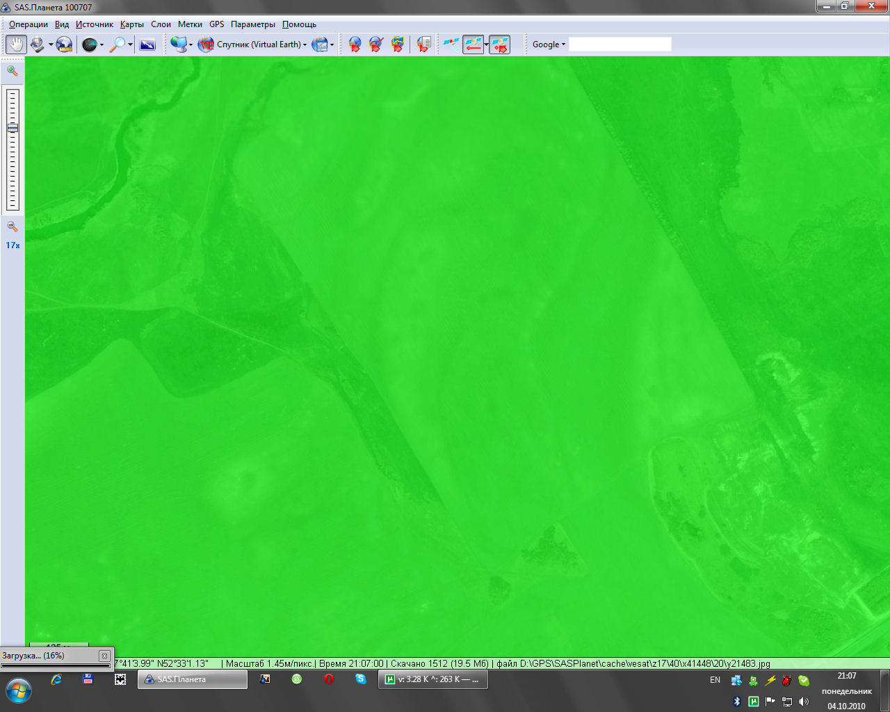This screenshot has width=890, height=712.
Task: Click the SAS.Планета taskbar button
Action: coord(193,679)
